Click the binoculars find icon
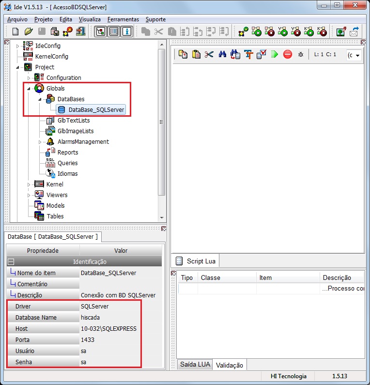Screen dimensions: 370x385 coord(222,54)
